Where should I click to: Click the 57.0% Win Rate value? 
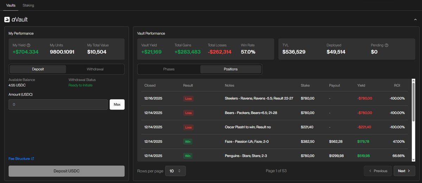pos(248,52)
